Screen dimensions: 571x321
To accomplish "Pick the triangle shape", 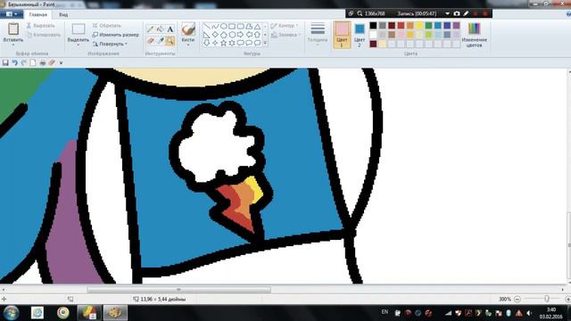I will click(258, 26).
